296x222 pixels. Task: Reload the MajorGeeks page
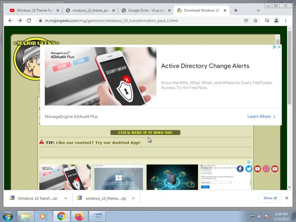click(29, 21)
